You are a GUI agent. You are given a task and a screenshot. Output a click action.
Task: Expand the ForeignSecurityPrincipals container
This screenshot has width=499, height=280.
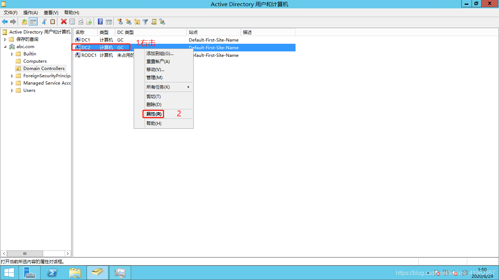click(12, 76)
